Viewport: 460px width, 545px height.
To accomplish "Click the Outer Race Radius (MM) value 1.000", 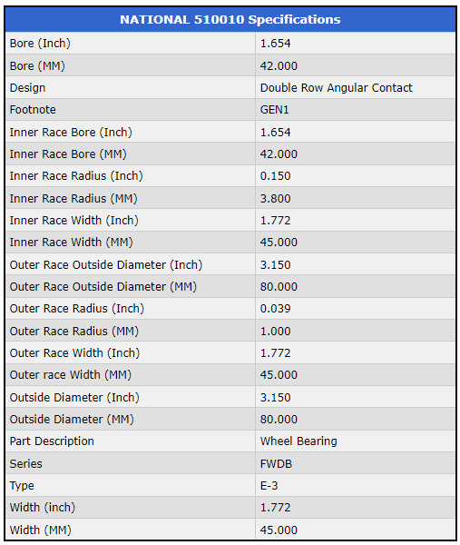I will point(275,331).
